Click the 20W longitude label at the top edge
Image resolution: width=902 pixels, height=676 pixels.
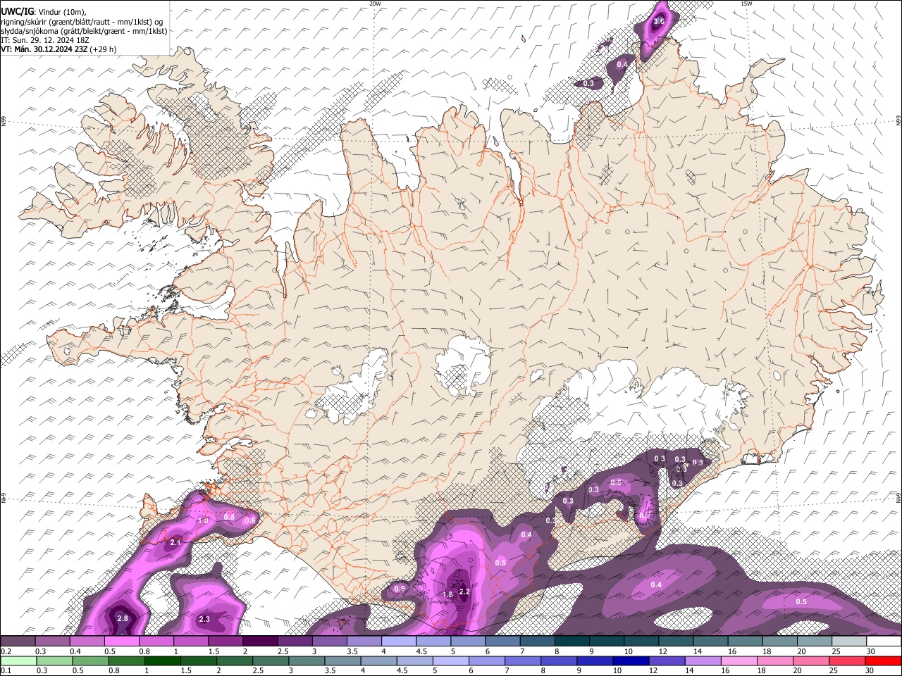tap(375, 4)
